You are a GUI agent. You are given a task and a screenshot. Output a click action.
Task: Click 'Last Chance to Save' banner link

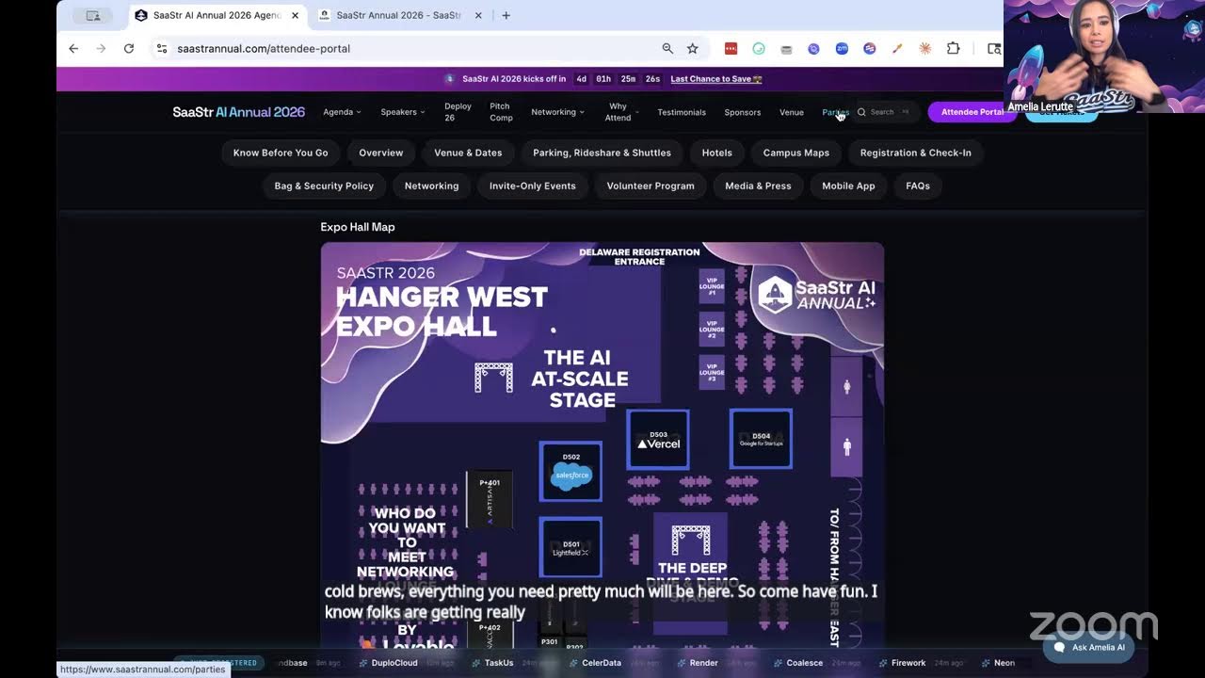pos(716,79)
